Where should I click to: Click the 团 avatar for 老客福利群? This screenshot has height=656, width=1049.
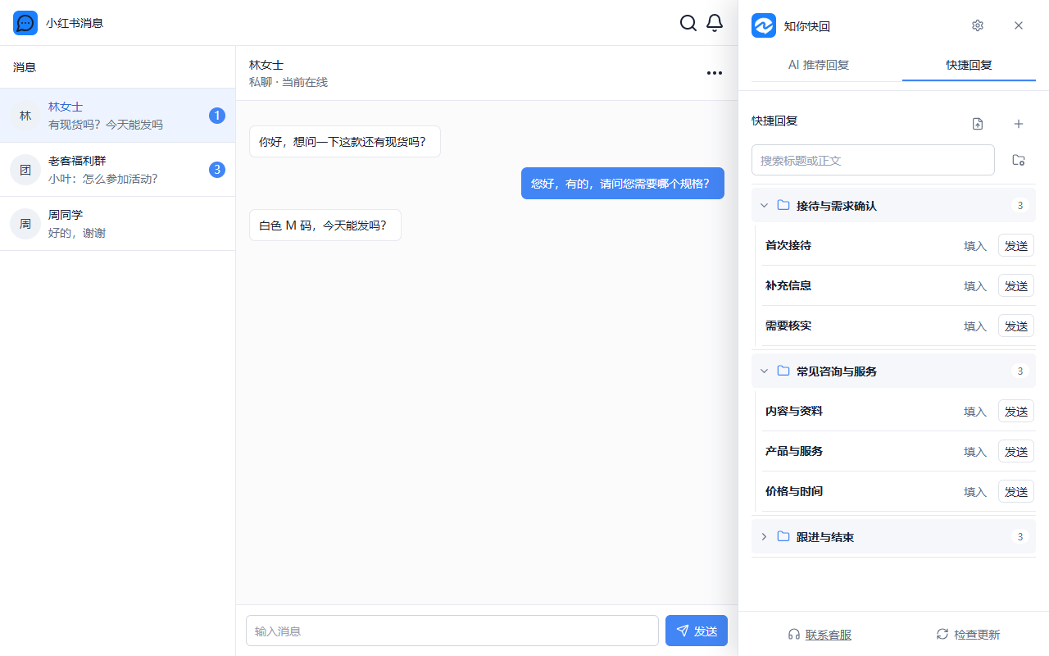[x=25, y=170]
